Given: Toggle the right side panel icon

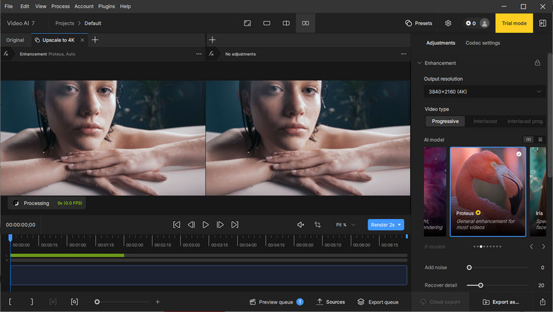Looking at the screenshot, I should pos(543,23).
